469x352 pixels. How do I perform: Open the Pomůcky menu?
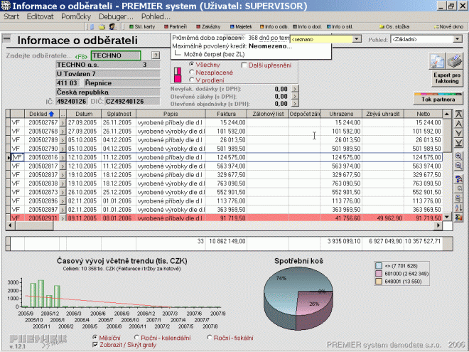(76, 17)
